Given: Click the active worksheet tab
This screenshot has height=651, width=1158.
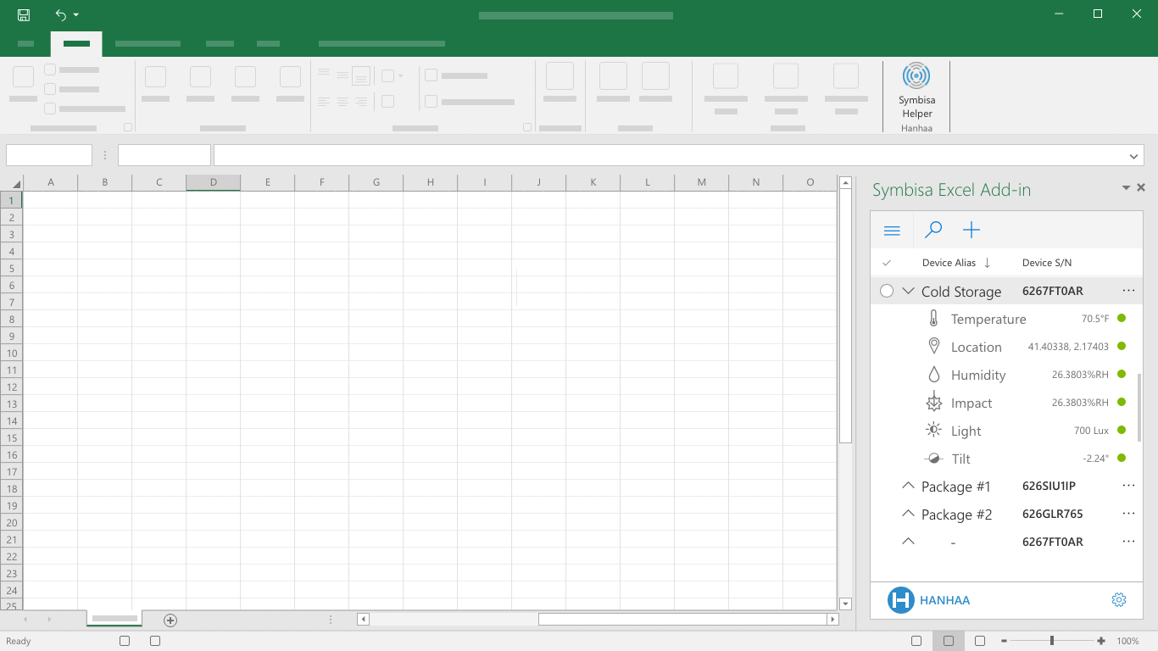Looking at the screenshot, I should tap(114, 619).
